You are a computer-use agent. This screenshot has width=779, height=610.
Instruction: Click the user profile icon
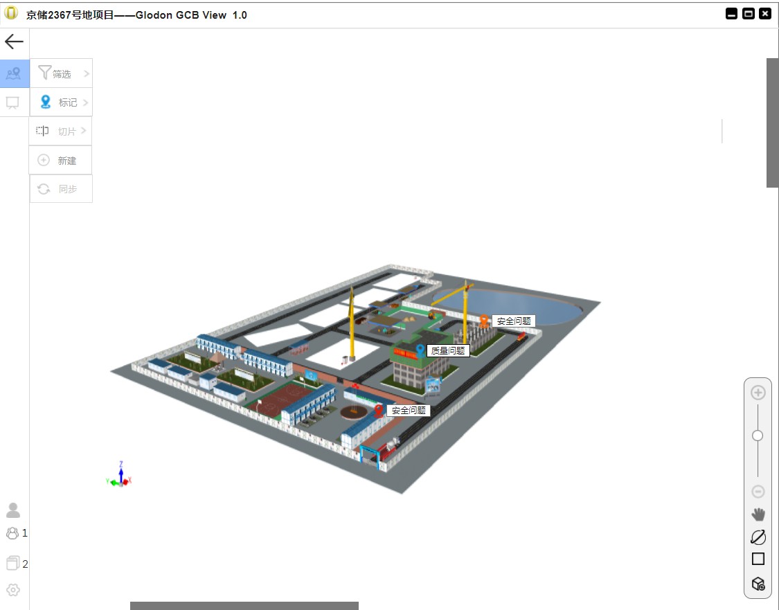[13, 510]
